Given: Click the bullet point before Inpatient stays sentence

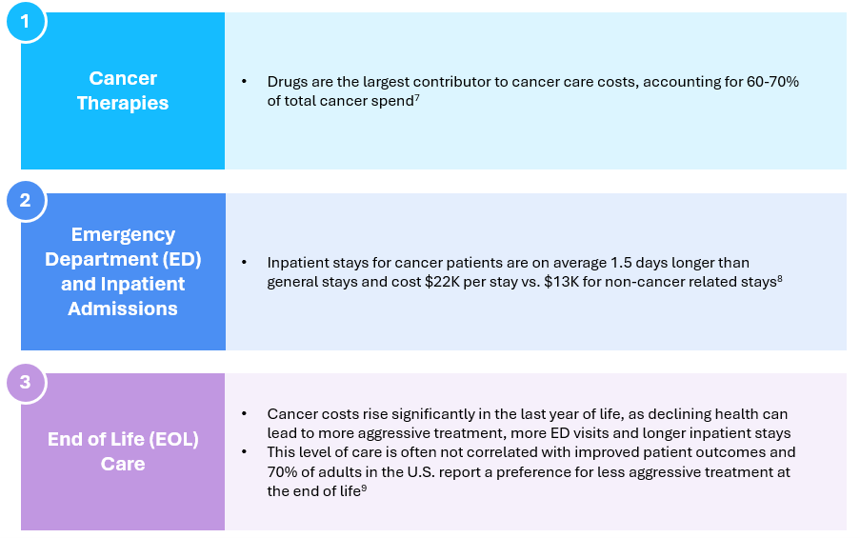Looking at the screenshot, I should (244, 263).
